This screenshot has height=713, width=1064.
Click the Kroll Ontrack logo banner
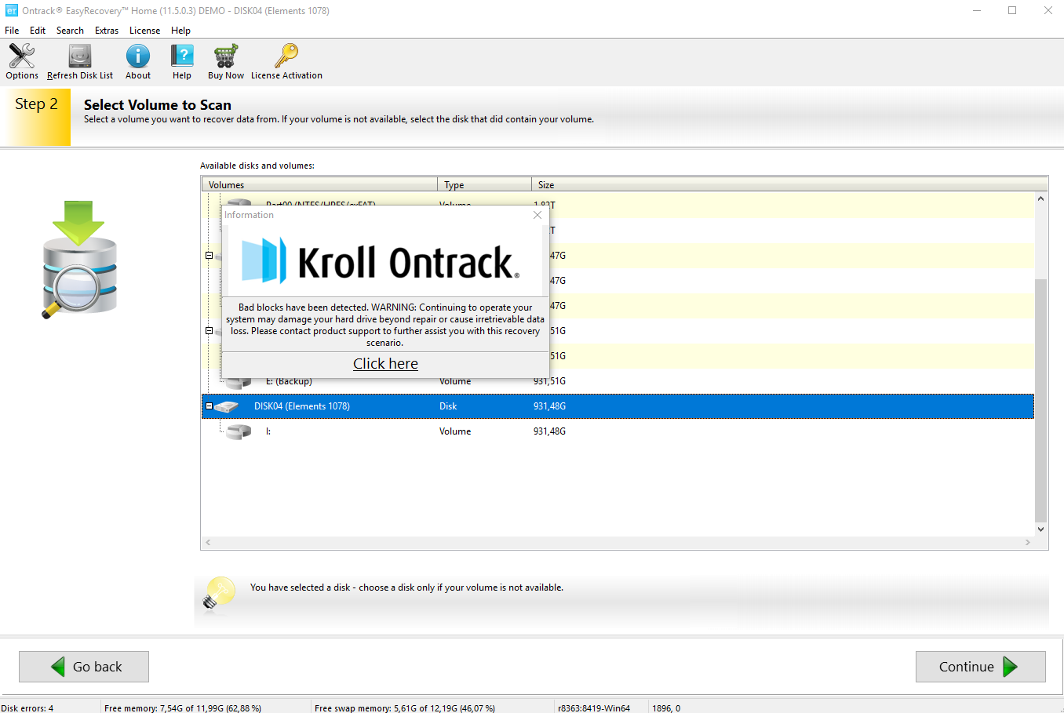(384, 261)
